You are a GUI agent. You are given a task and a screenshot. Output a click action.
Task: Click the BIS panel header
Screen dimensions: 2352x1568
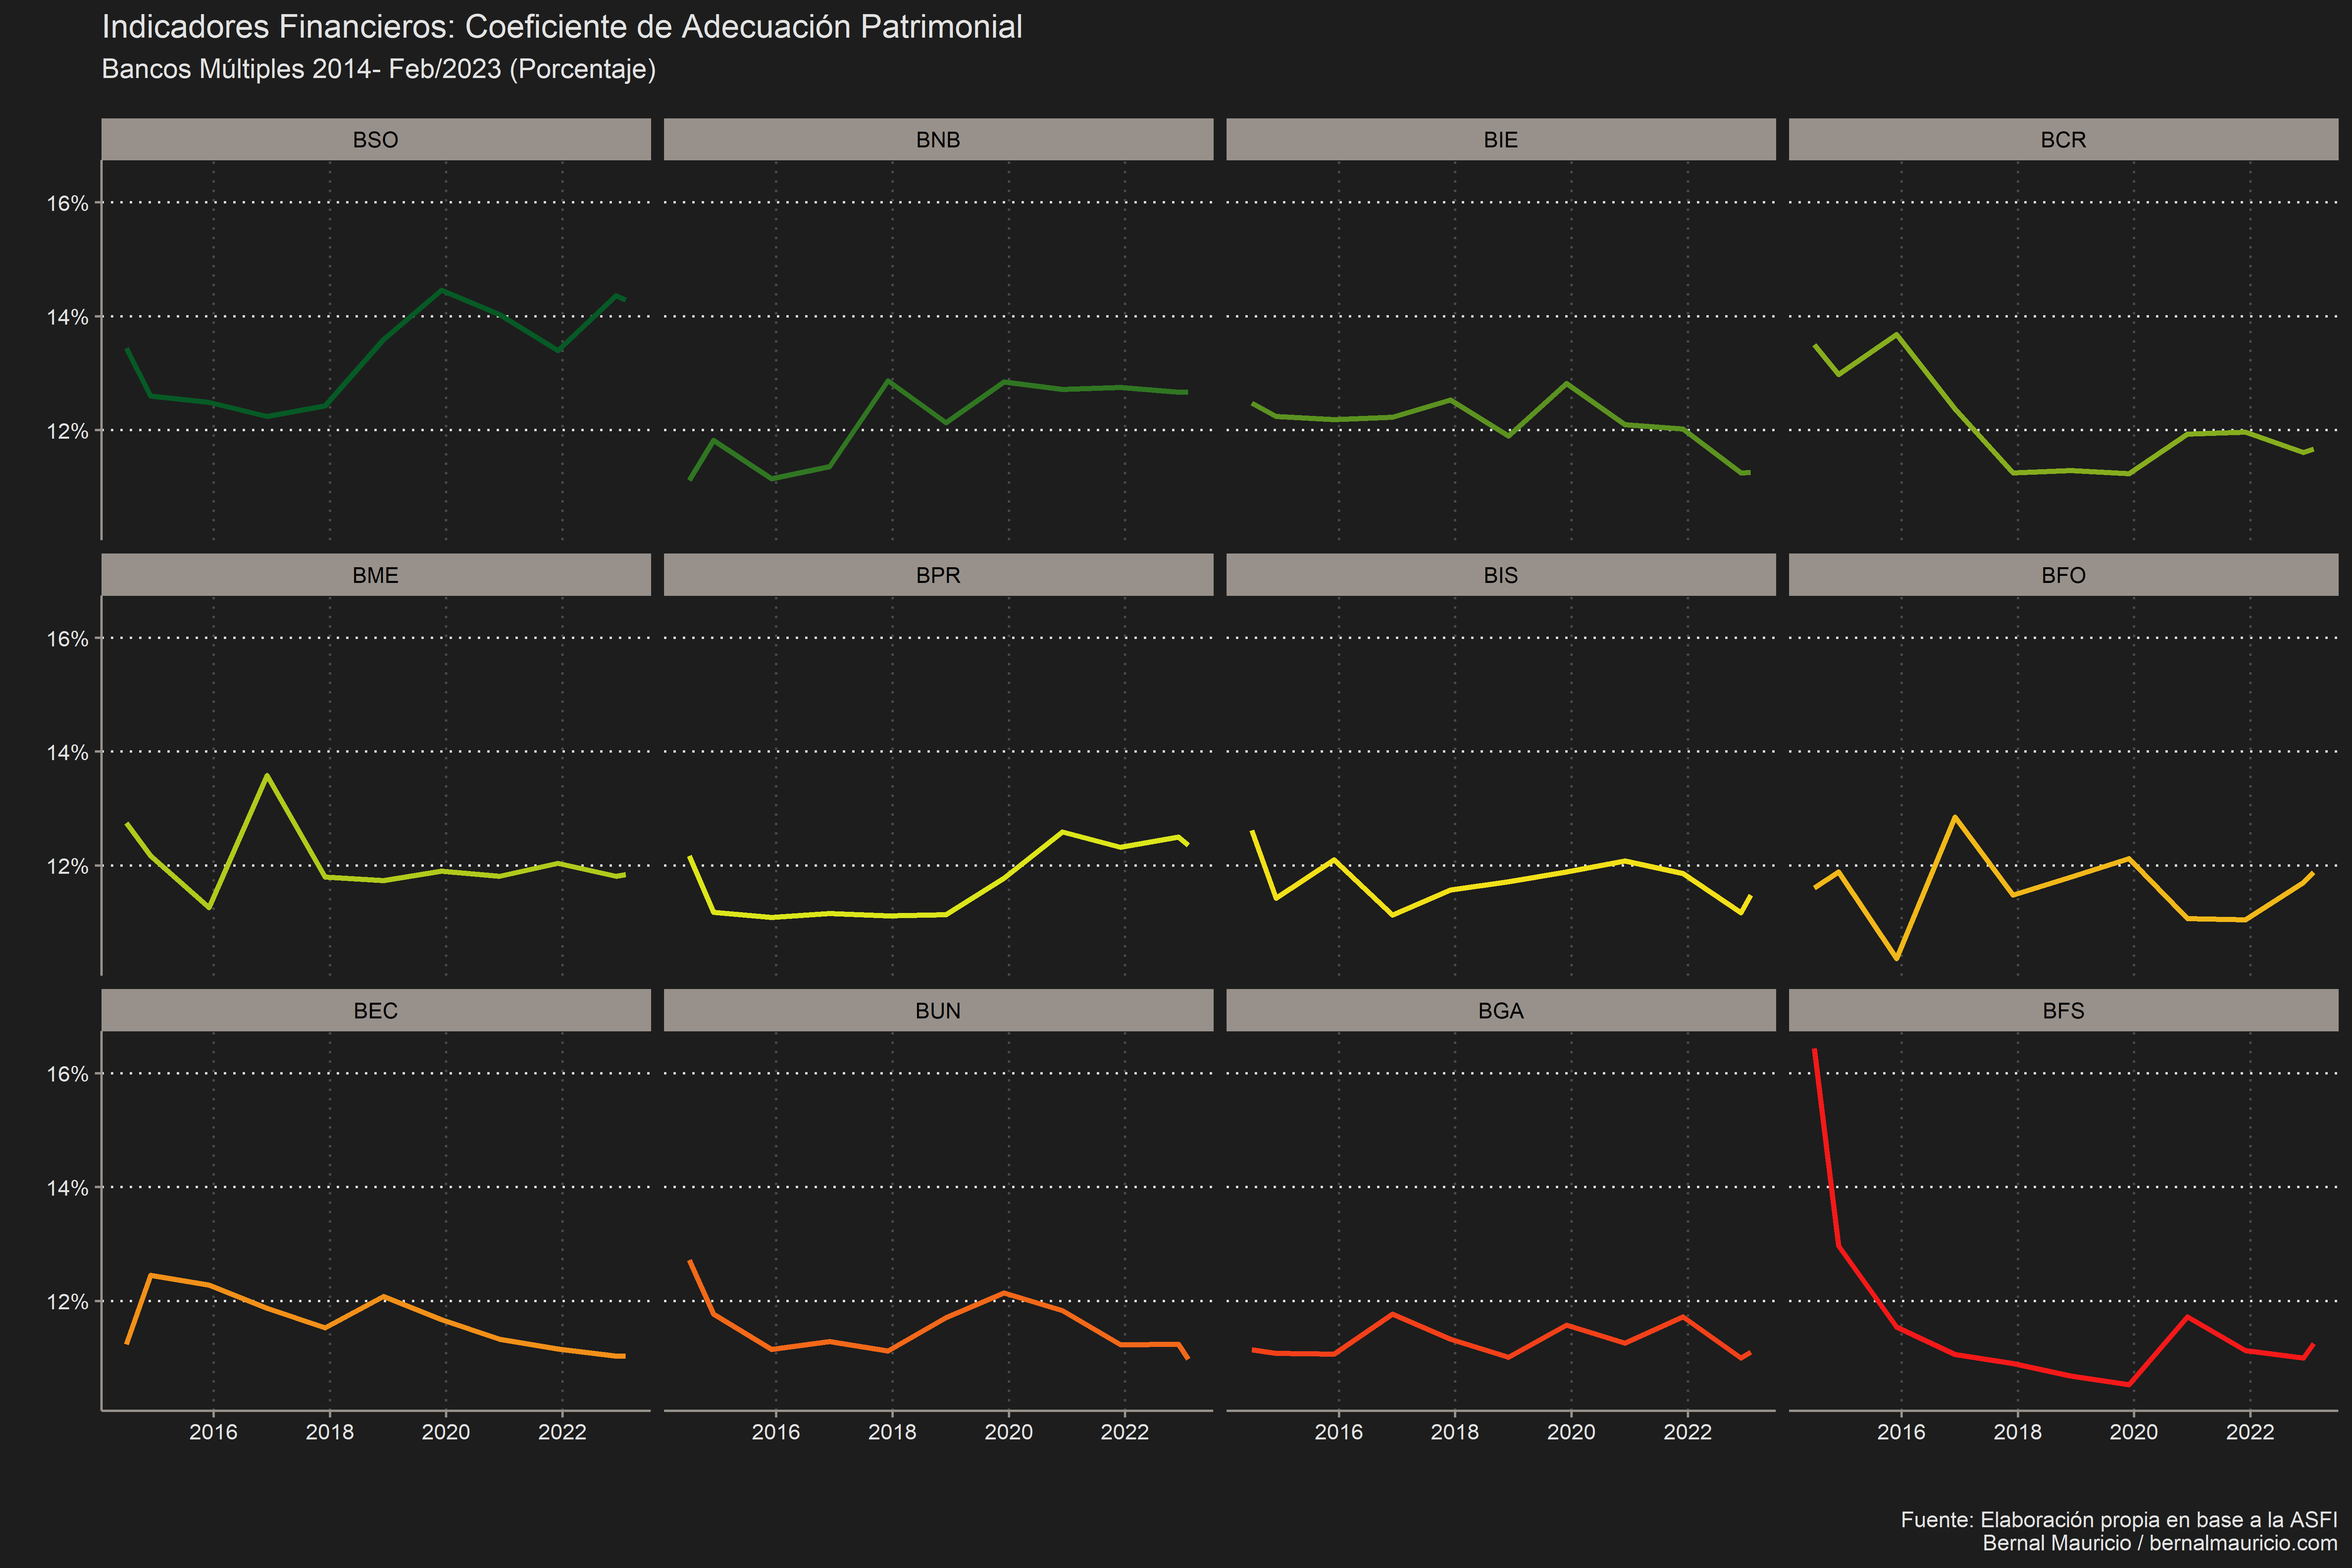coord(1501,575)
